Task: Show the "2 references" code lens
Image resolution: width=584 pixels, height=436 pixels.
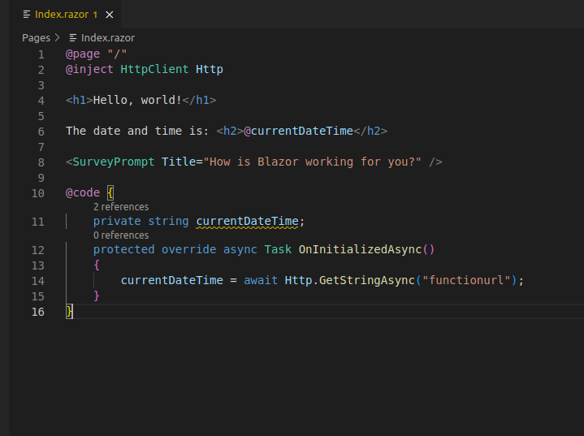Action: point(121,207)
